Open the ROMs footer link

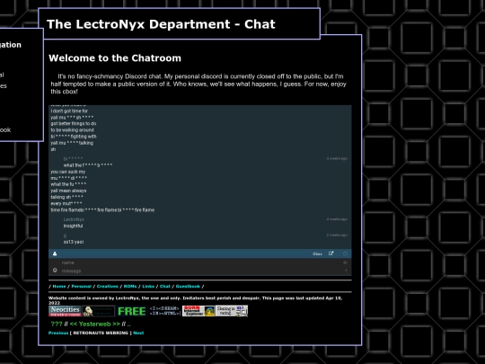click(130, 287)
